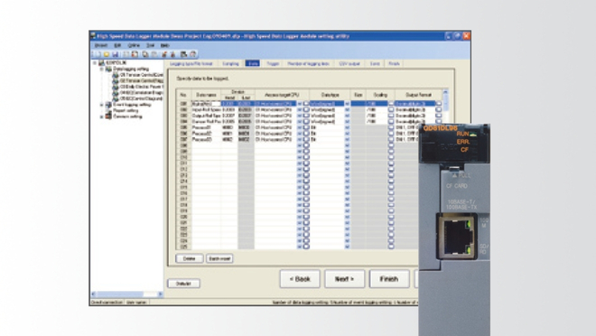The image size is (596, 336).
Task: Click the CPU browse button in Process01 row
Action: tap(306, 127)
